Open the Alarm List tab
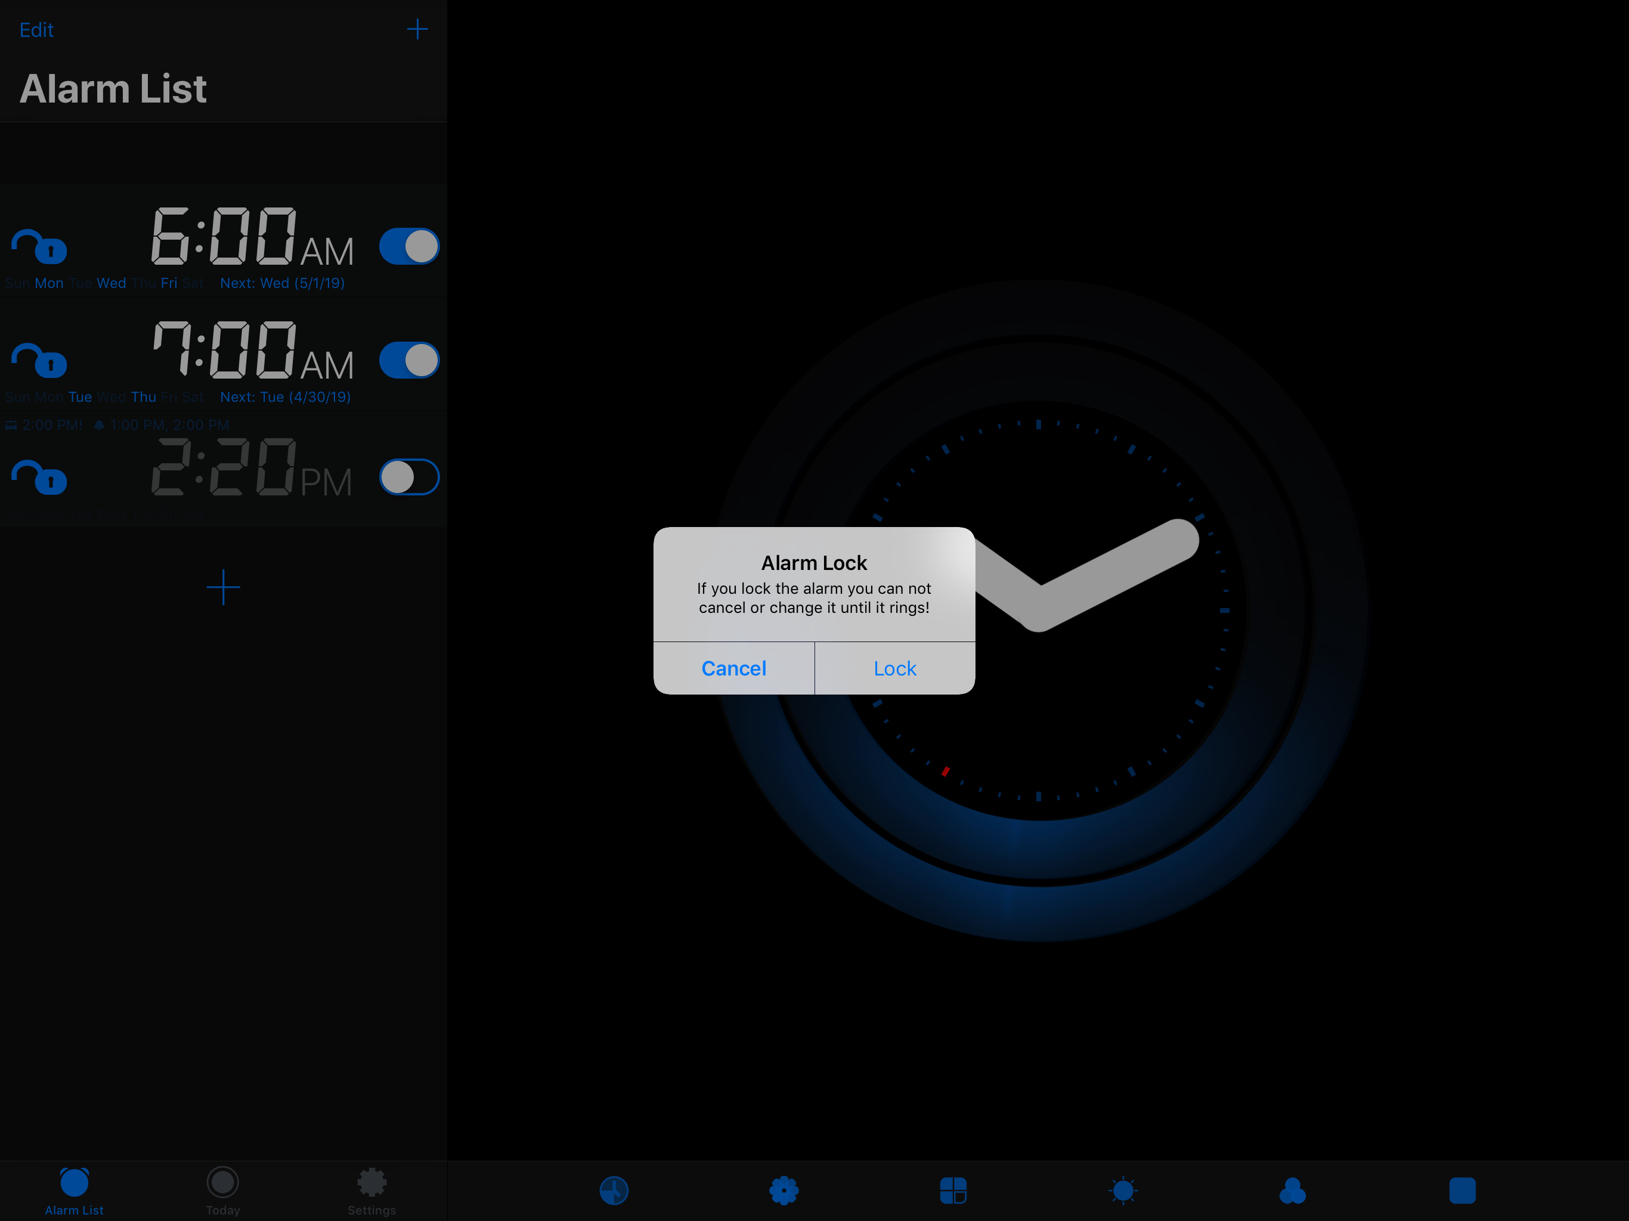 click(x=75, y=1190)
